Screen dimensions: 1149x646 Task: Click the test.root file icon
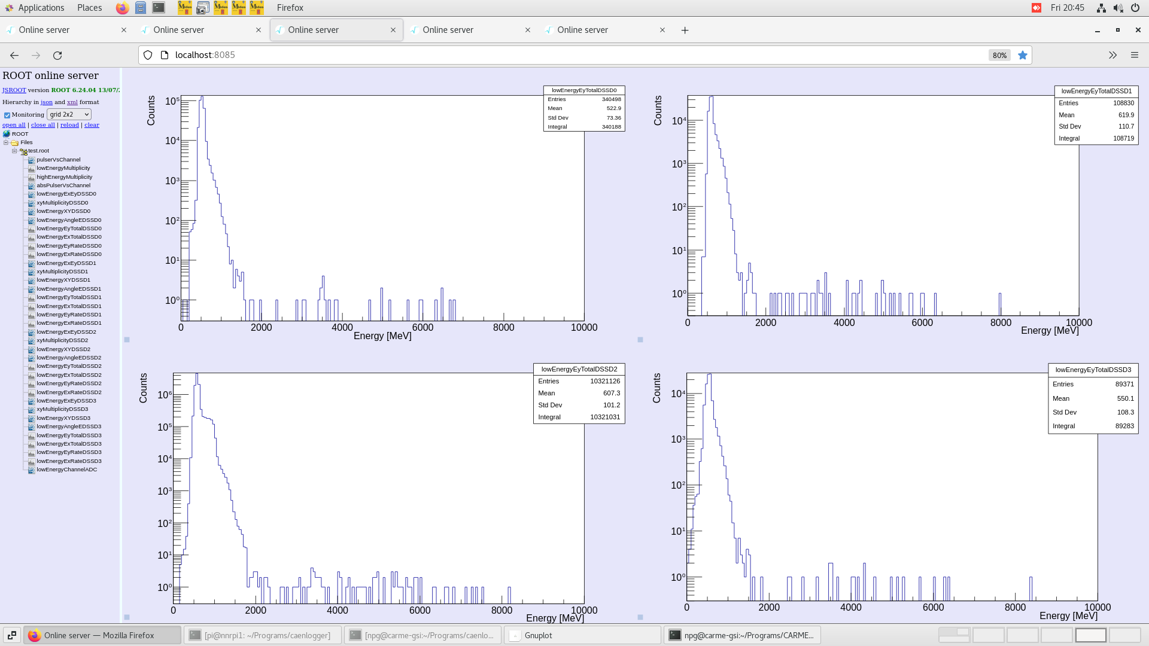pyautogui.click(x=23, y=151)
